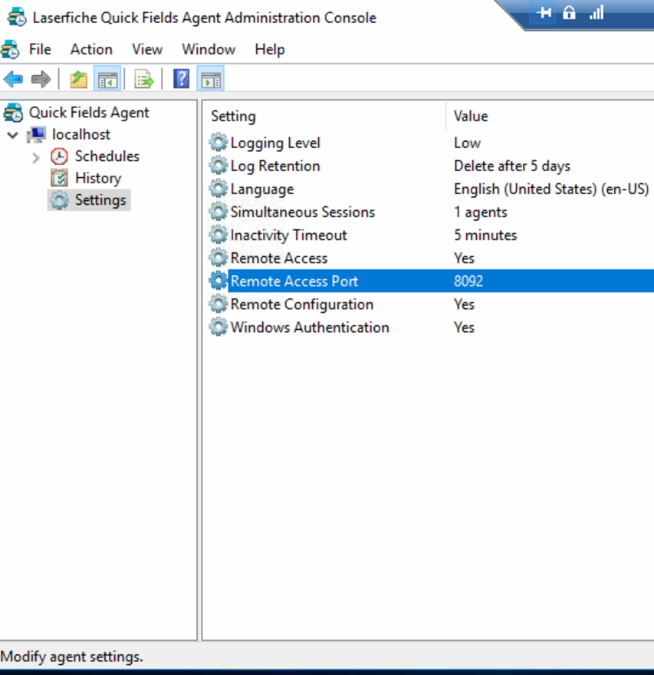
Task: Click the Forward arrow toolbar icon
Action: tap(41, 79)
